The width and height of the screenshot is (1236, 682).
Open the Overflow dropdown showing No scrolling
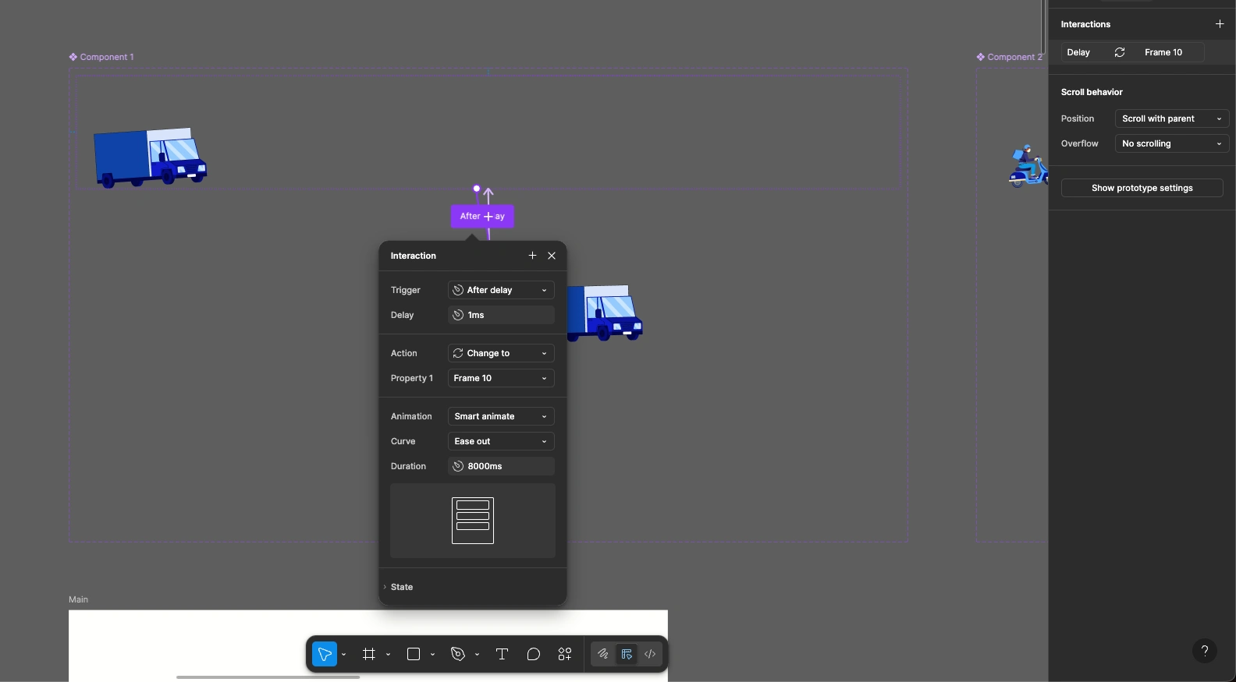click(x=1172, y=143)
